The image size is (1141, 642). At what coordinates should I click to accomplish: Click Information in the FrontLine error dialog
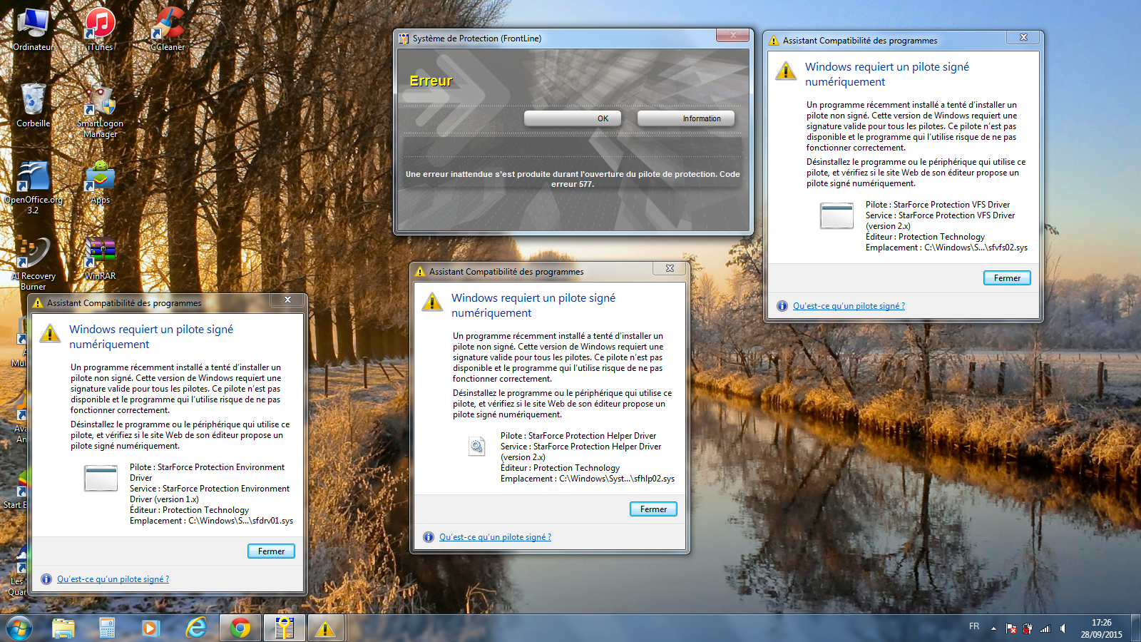[x=685, y=118]
